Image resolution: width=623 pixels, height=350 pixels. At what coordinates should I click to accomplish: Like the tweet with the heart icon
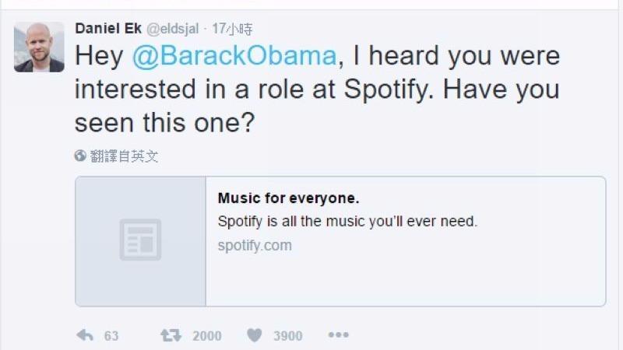pyautogui.click(x=254, y=335)
